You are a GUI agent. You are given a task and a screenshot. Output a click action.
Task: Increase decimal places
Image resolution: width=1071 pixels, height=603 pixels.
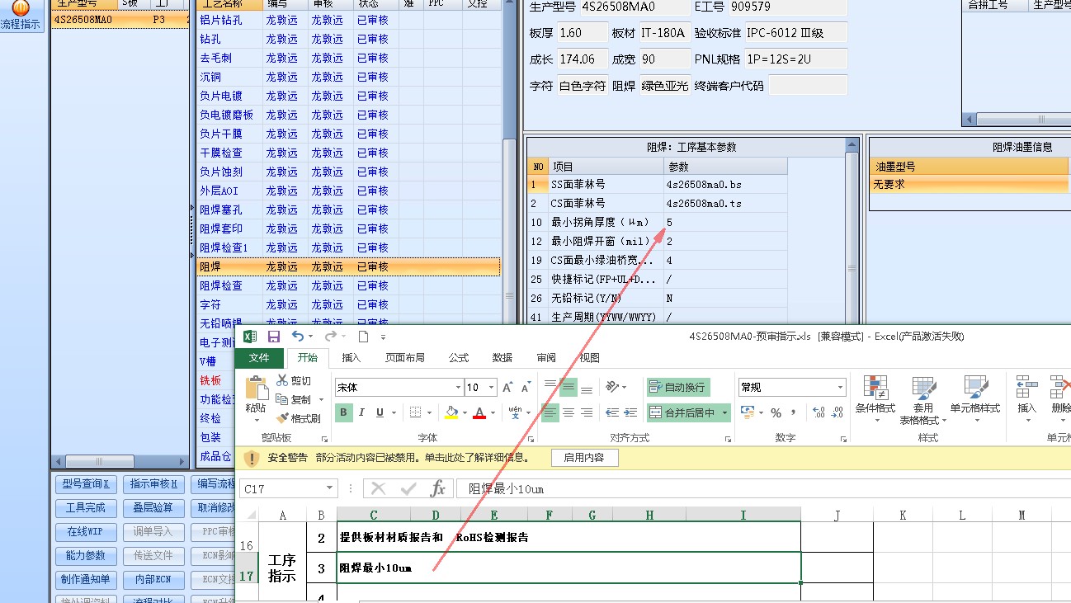(818, 412)
